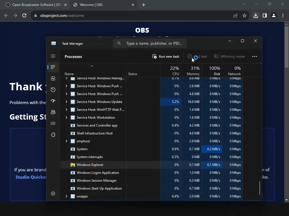Open Details page in Task Manager sidebar

click(x=53, y=123)
